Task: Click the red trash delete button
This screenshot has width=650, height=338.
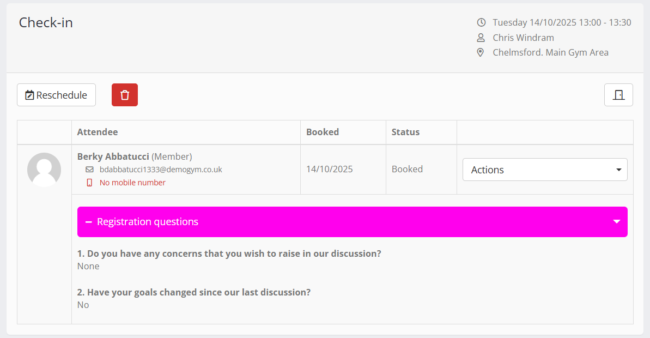Action: click(125, 95)
